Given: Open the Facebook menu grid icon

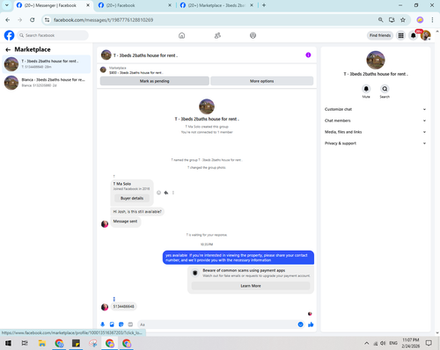Looking at the screenshot, I should pos(400,35).
